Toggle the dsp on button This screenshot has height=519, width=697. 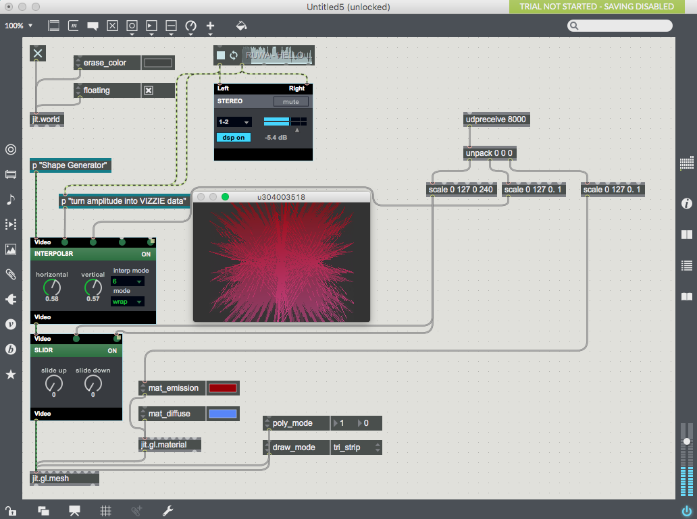[x=233, y=138]
